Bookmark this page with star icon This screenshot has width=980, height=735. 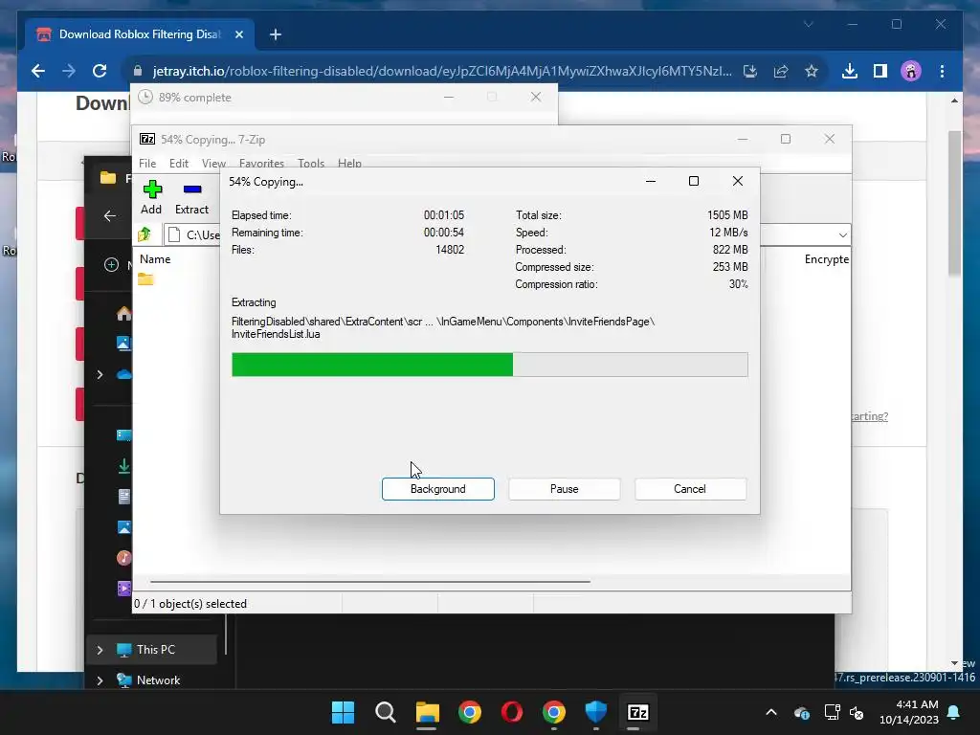tap(812, 71)
